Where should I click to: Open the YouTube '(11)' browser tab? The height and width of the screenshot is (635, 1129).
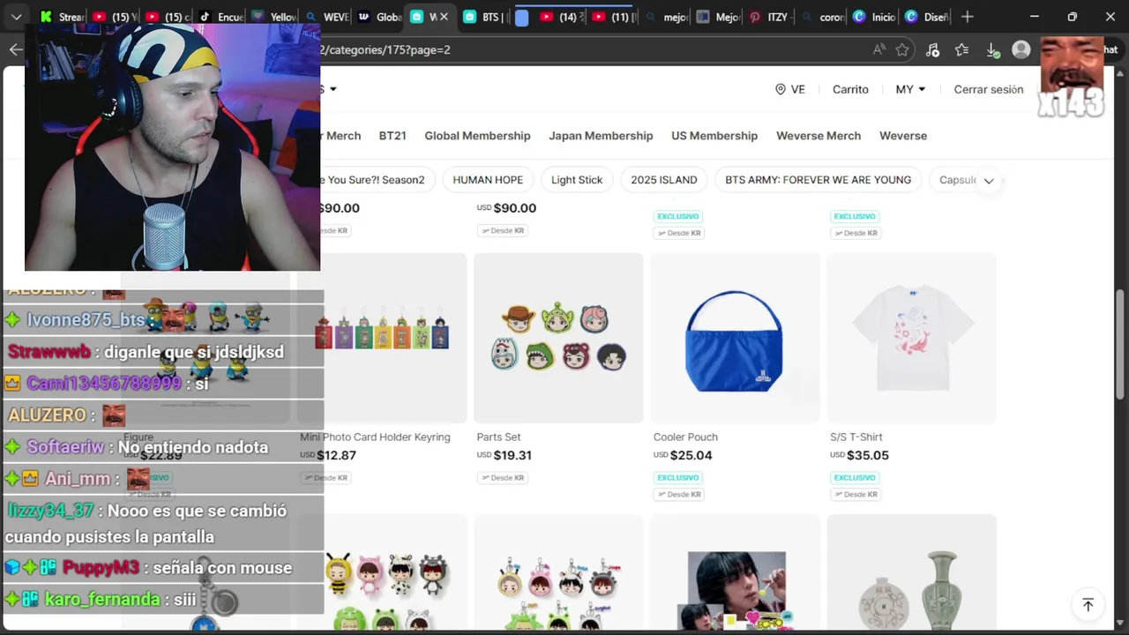click(x=613, y=17)
